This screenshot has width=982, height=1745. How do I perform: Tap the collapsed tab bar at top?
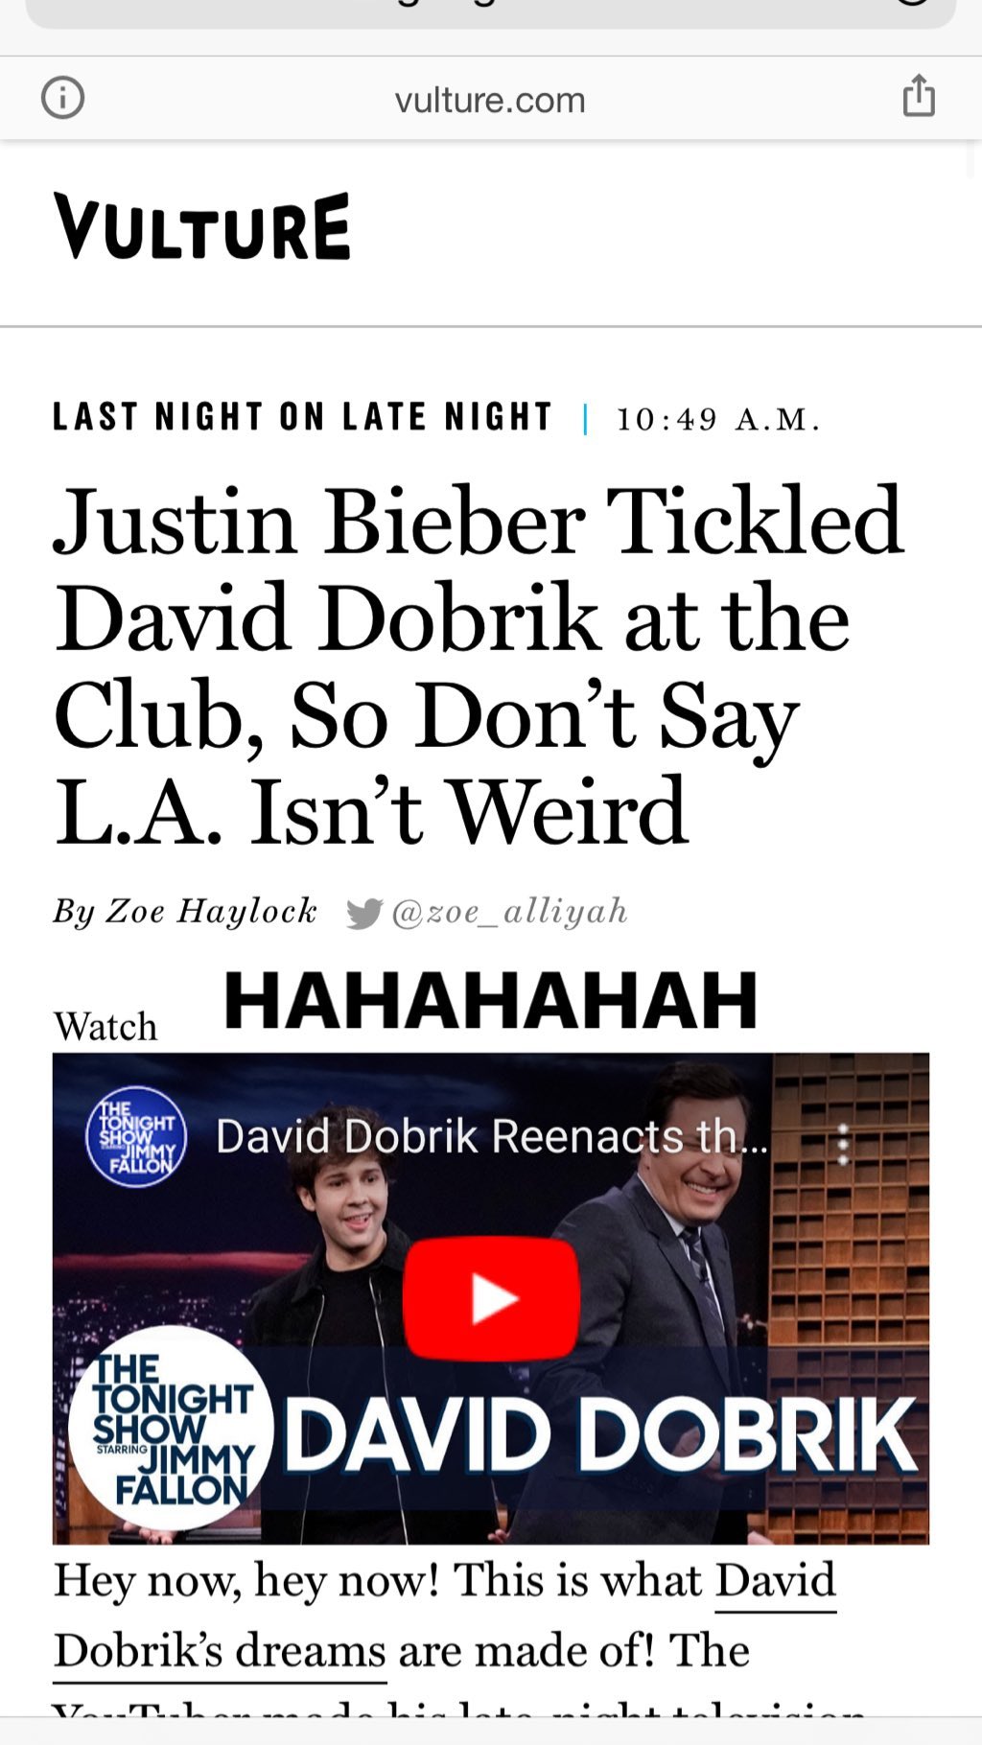(490, 12)
